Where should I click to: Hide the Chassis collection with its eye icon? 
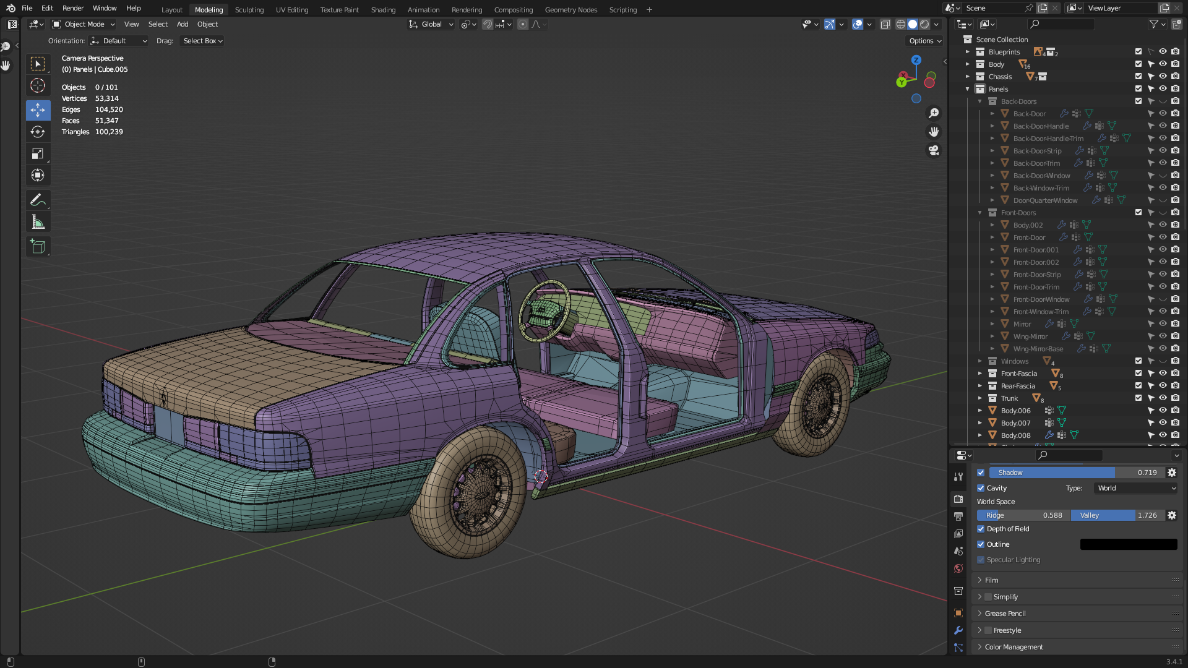1163,77
